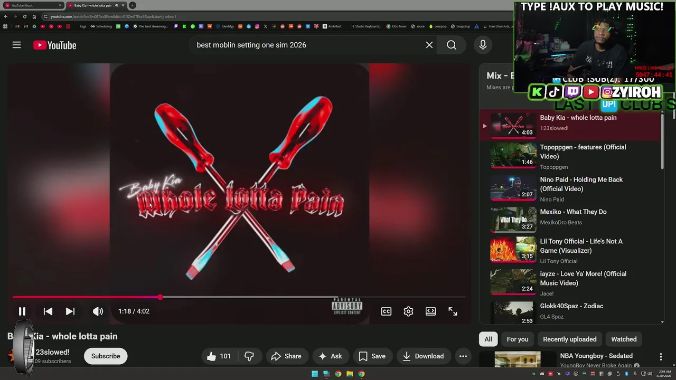Like the video with 101 likes
The height and width of the screenshot is (380, 676).
click(219, 356)
